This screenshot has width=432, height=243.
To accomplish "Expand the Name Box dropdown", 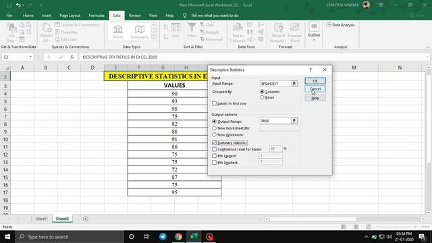I will point(30,57).
